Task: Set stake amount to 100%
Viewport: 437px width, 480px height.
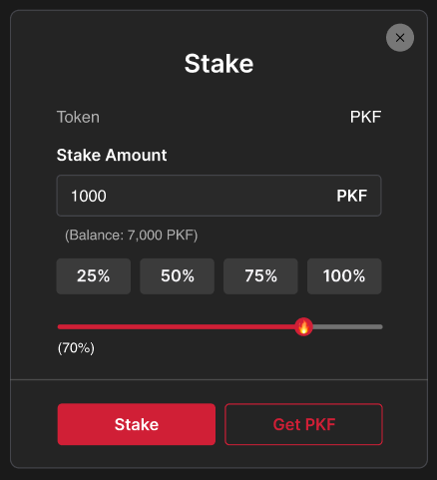Action: point(344,276)
